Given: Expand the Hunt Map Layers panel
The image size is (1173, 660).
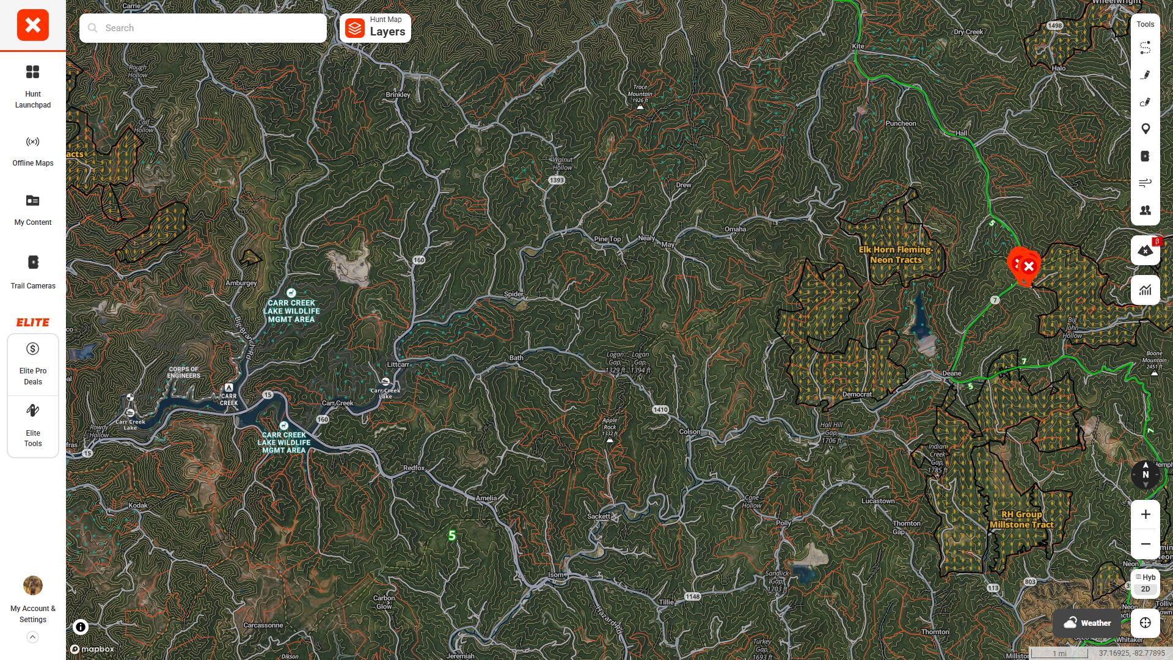Looking at the screenshot, I should pos(375,28).
